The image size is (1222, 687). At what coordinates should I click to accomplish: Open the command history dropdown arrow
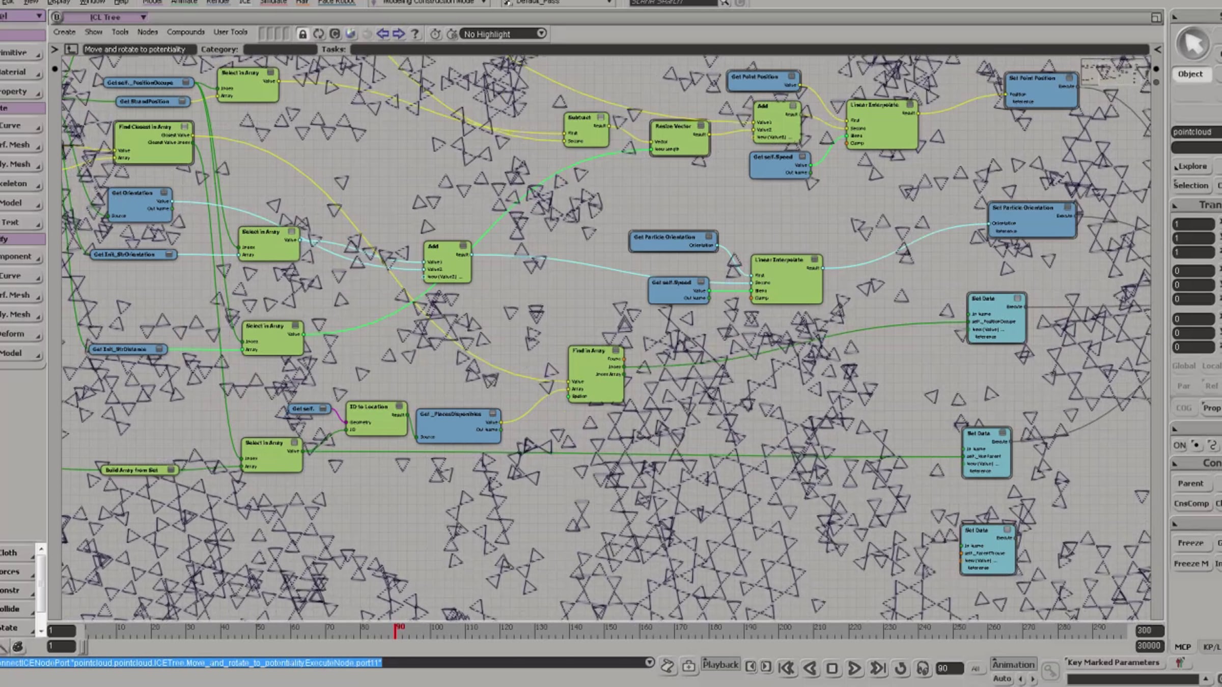[x=649, y=663]
